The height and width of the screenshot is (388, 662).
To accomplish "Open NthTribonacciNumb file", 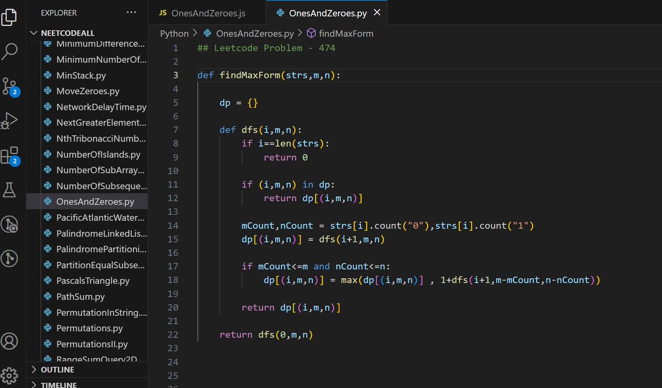I will (101, 139).
